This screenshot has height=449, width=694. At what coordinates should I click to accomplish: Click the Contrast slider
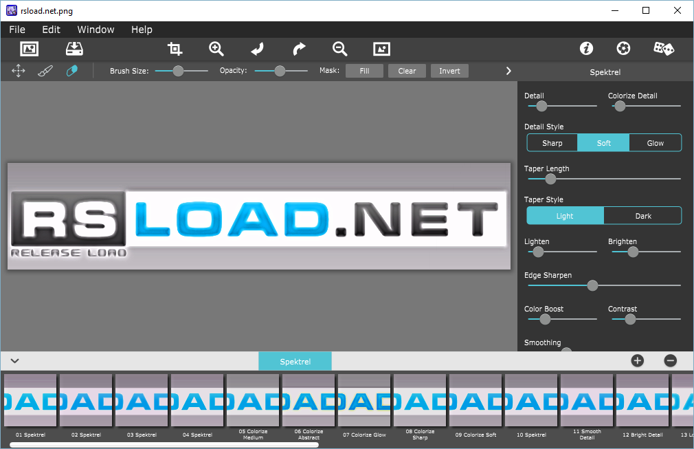point(646,319)
